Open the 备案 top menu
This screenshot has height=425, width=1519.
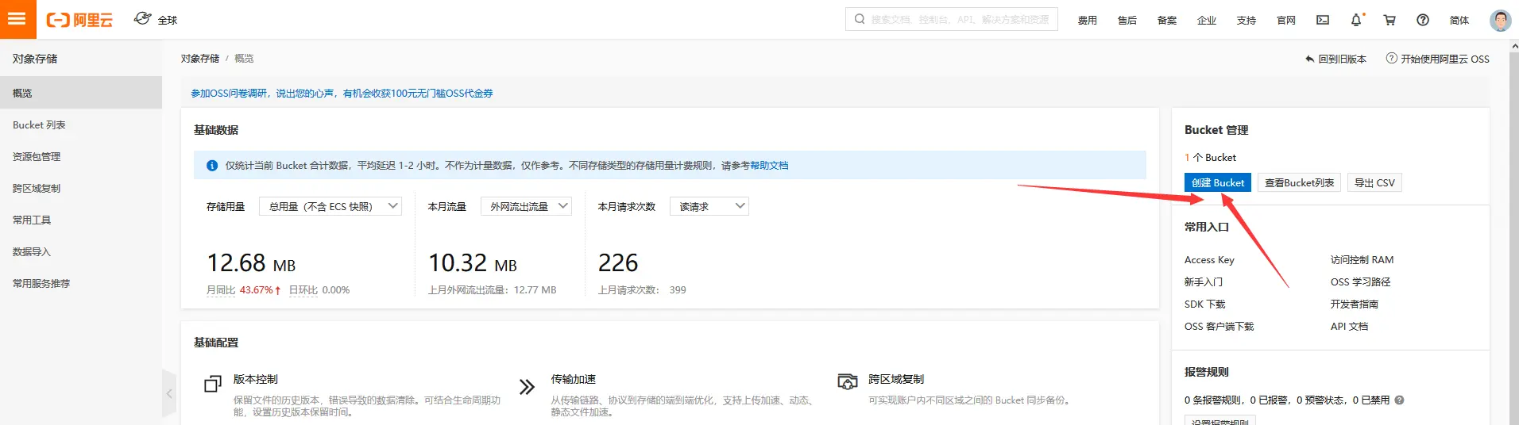coord(1167,21)
